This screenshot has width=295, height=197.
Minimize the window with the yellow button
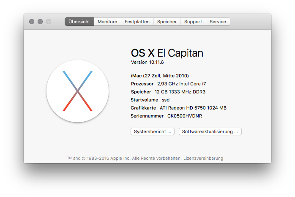[40, 22]
